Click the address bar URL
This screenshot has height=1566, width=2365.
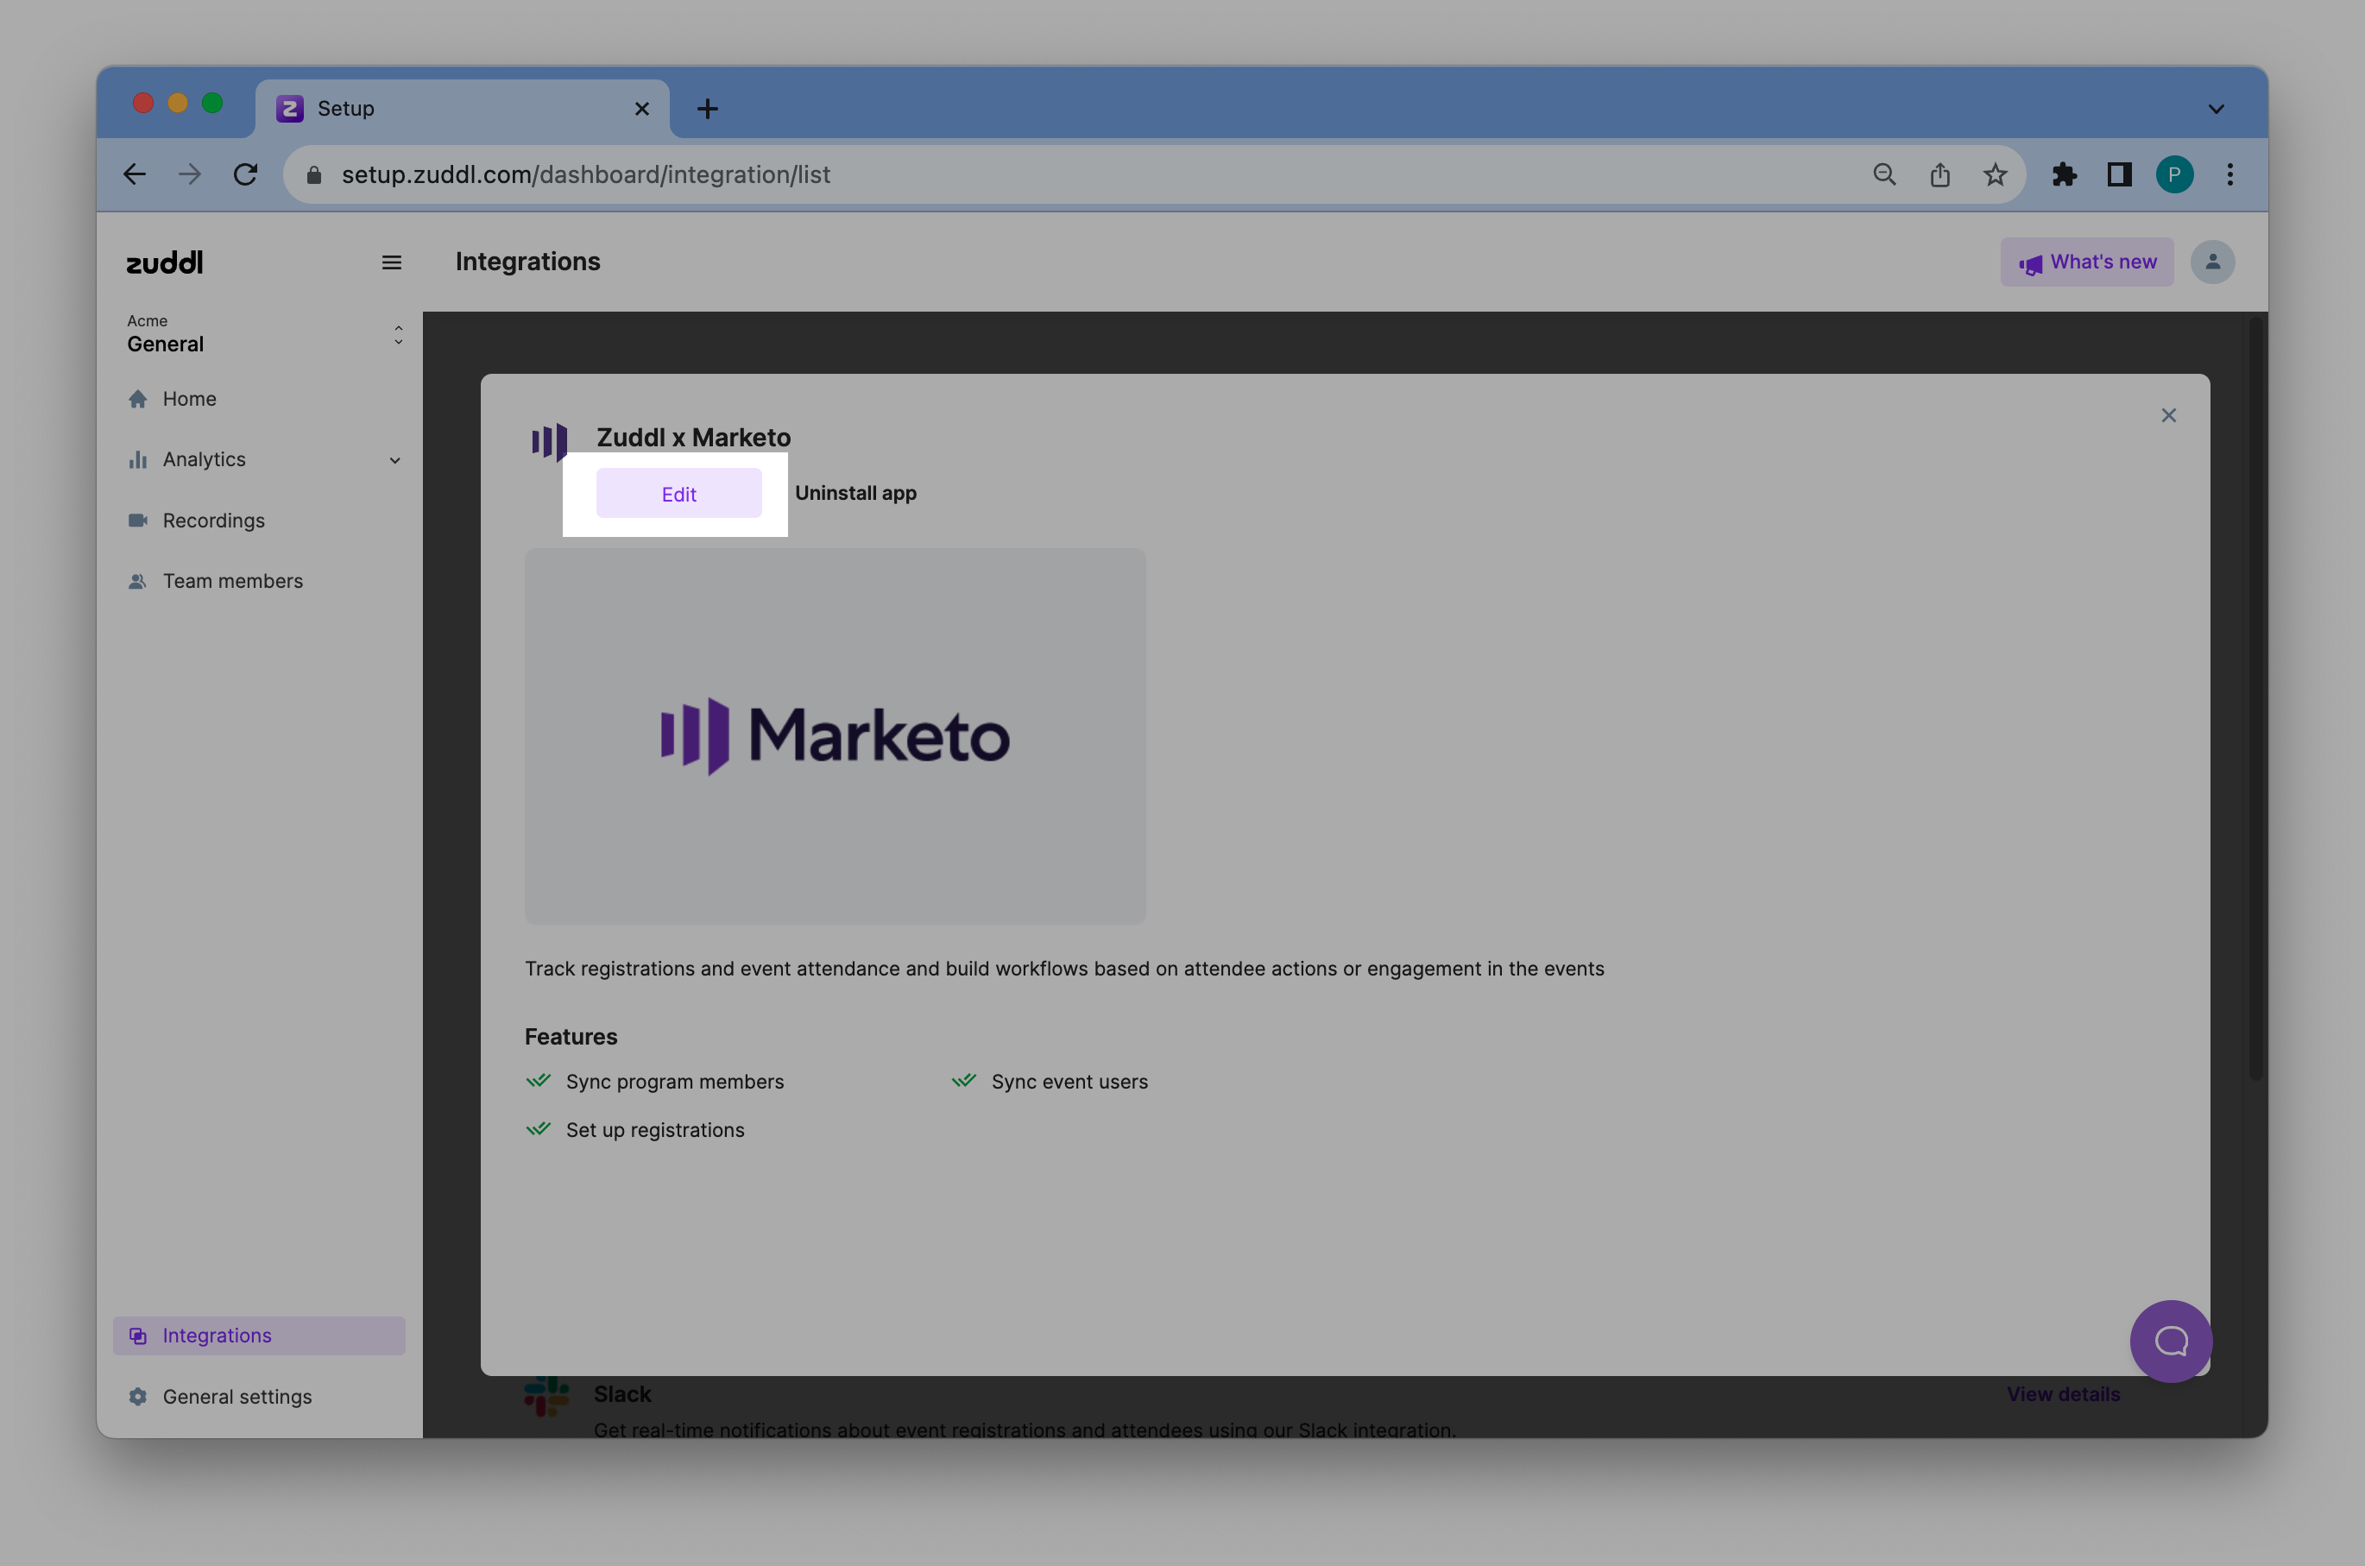[x=585, y=174]
